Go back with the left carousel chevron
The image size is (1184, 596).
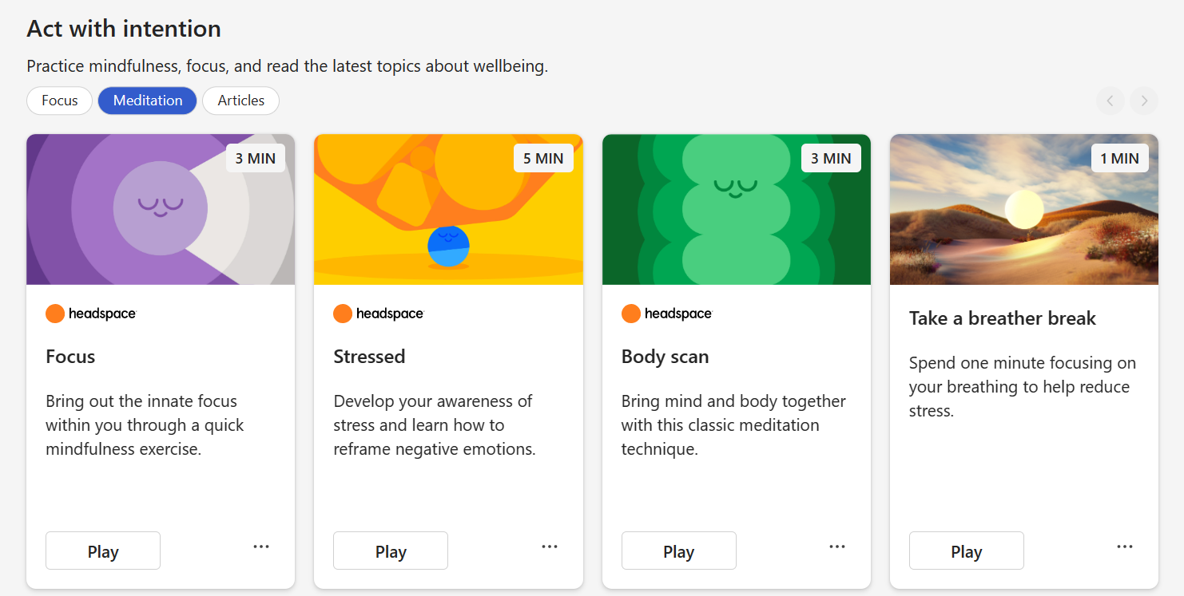[1110, 101]
